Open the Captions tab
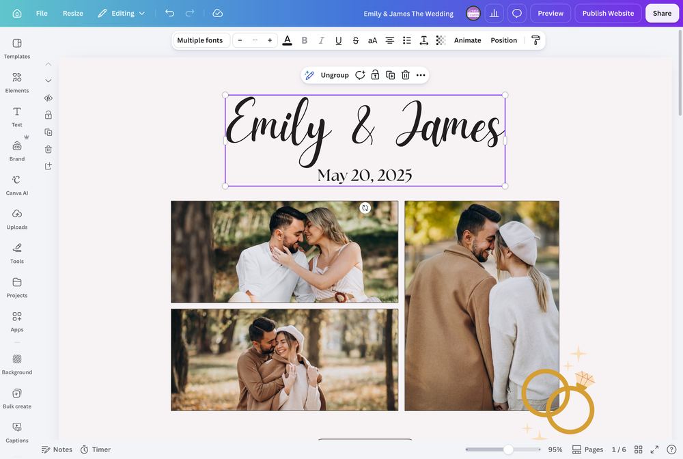 pyautogui.click(x=17, y=433)
